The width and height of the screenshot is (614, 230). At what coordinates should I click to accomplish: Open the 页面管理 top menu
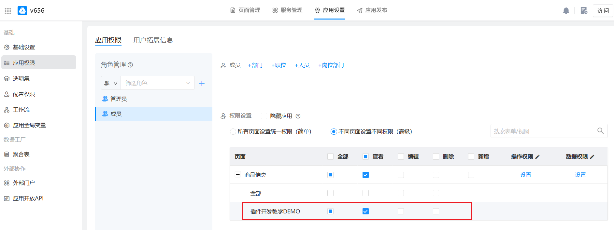click(x=245, y=10)
